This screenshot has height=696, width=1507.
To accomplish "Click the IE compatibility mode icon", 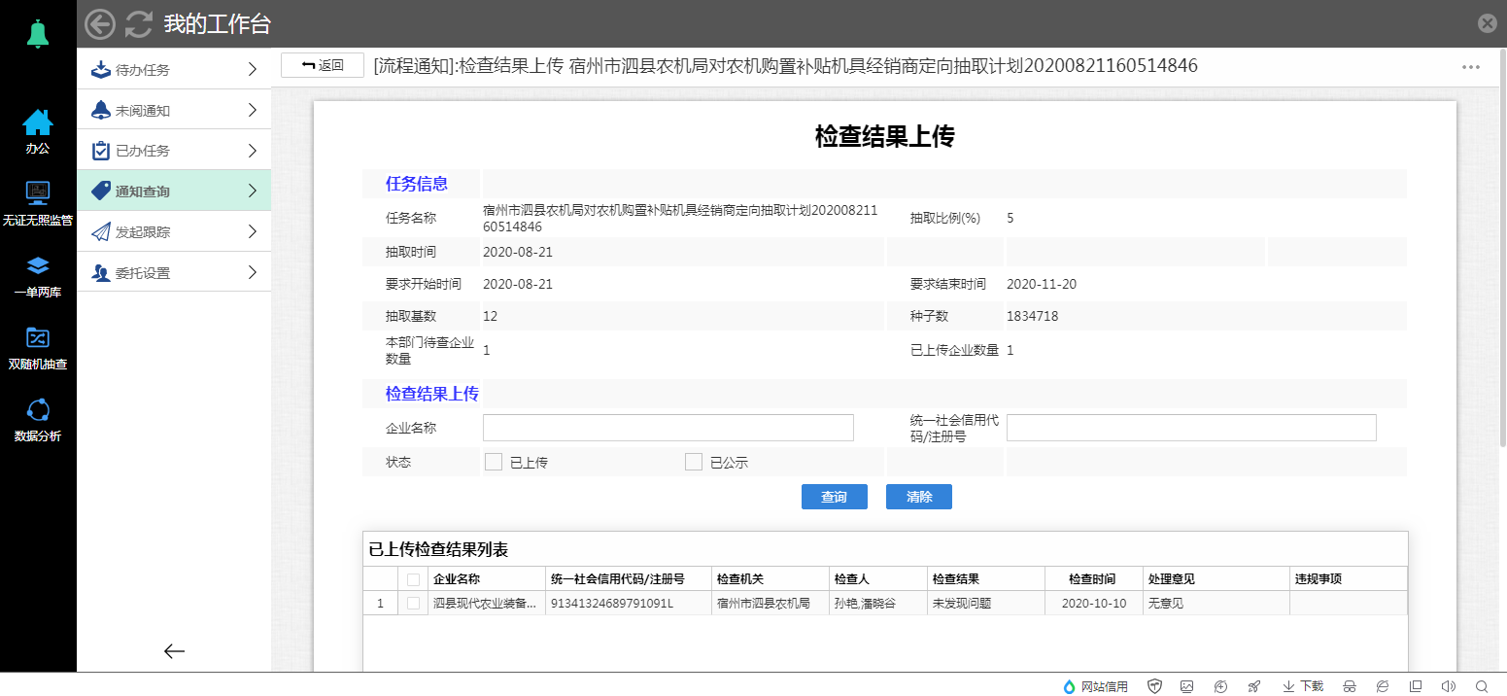I will tap(1382, 686).
